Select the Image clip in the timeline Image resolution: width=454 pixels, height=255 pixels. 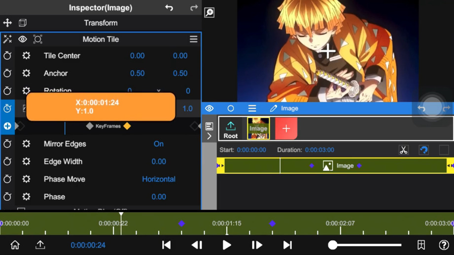(335, 166)
